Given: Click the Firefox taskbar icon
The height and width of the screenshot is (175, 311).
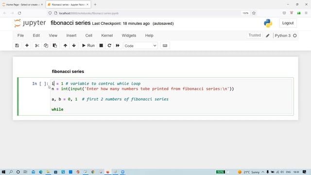Looking at the screenshot, I should coord(108,172).
